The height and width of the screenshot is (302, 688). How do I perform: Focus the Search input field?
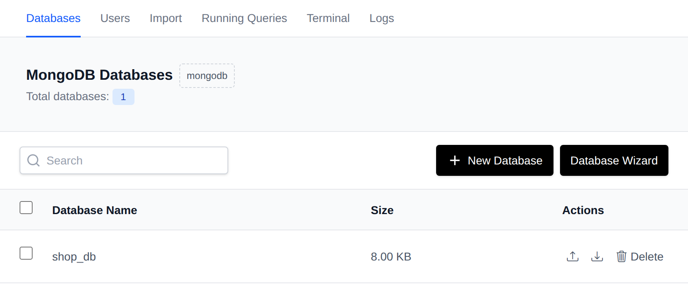point(124,160)
